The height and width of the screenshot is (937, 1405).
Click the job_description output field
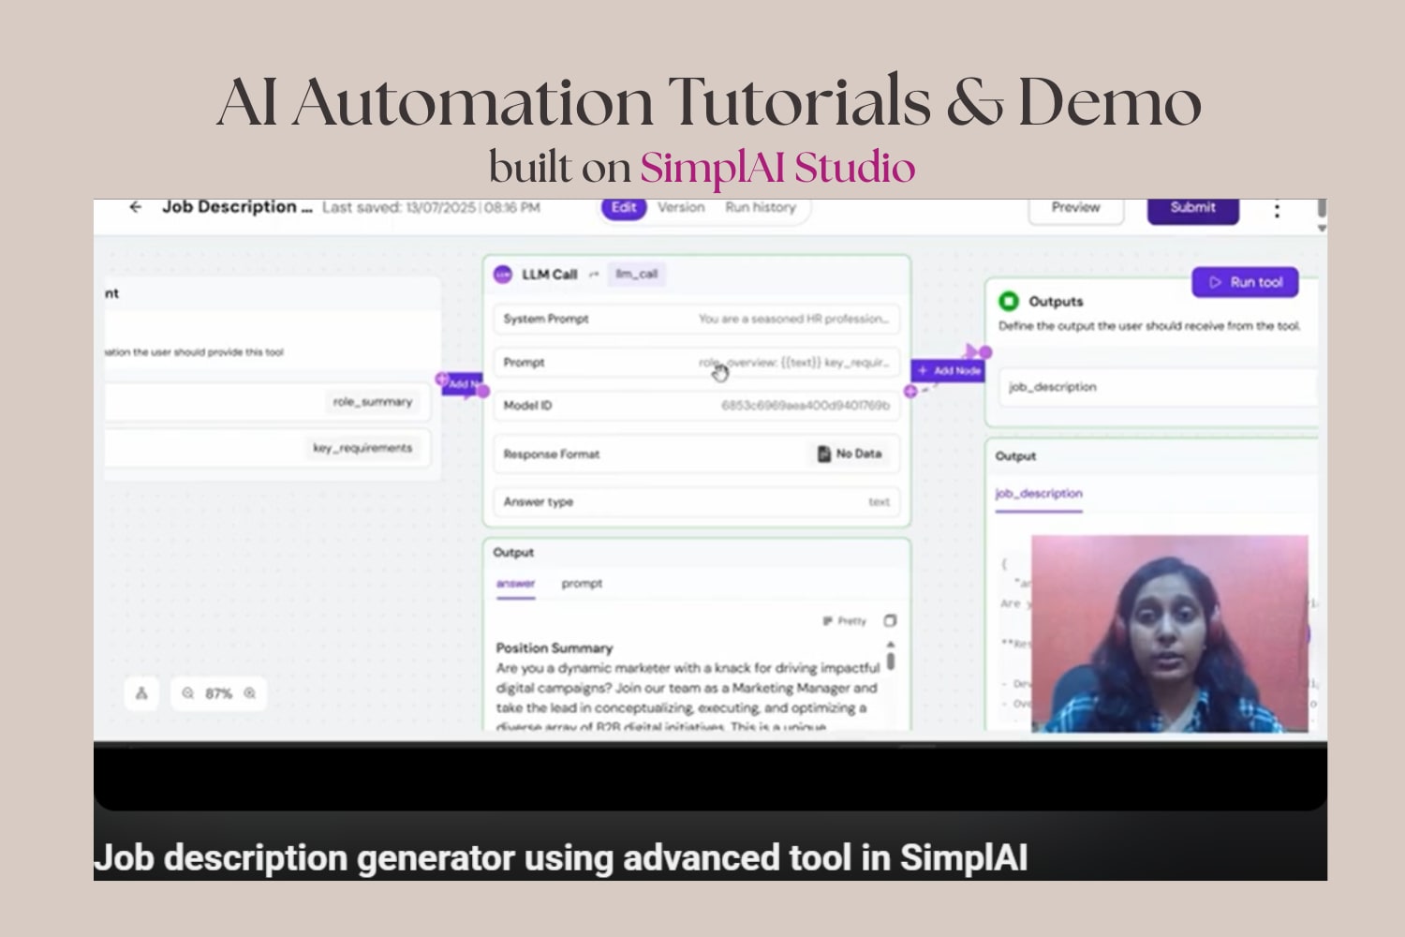point(1157,387)
